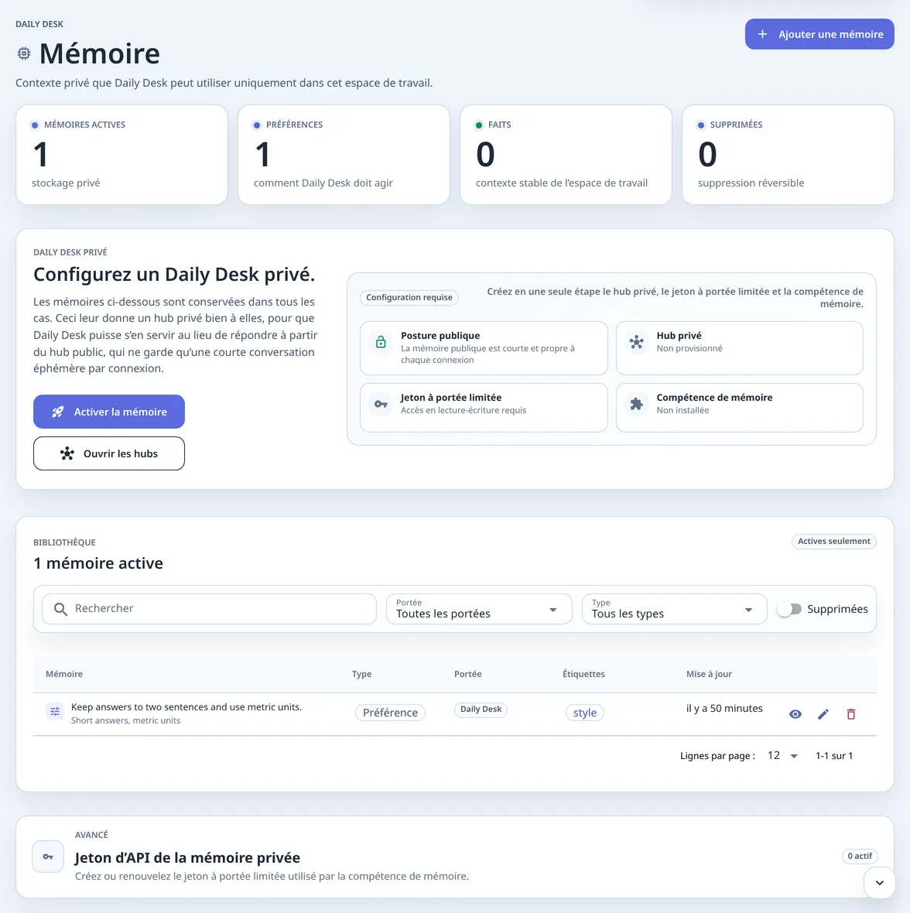Click the Configuration requise badge

[x=409, y=298]
